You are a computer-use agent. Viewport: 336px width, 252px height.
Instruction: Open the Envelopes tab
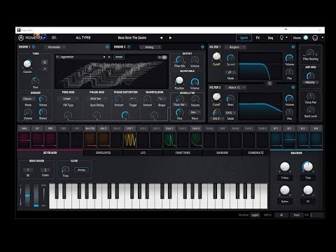103,153
